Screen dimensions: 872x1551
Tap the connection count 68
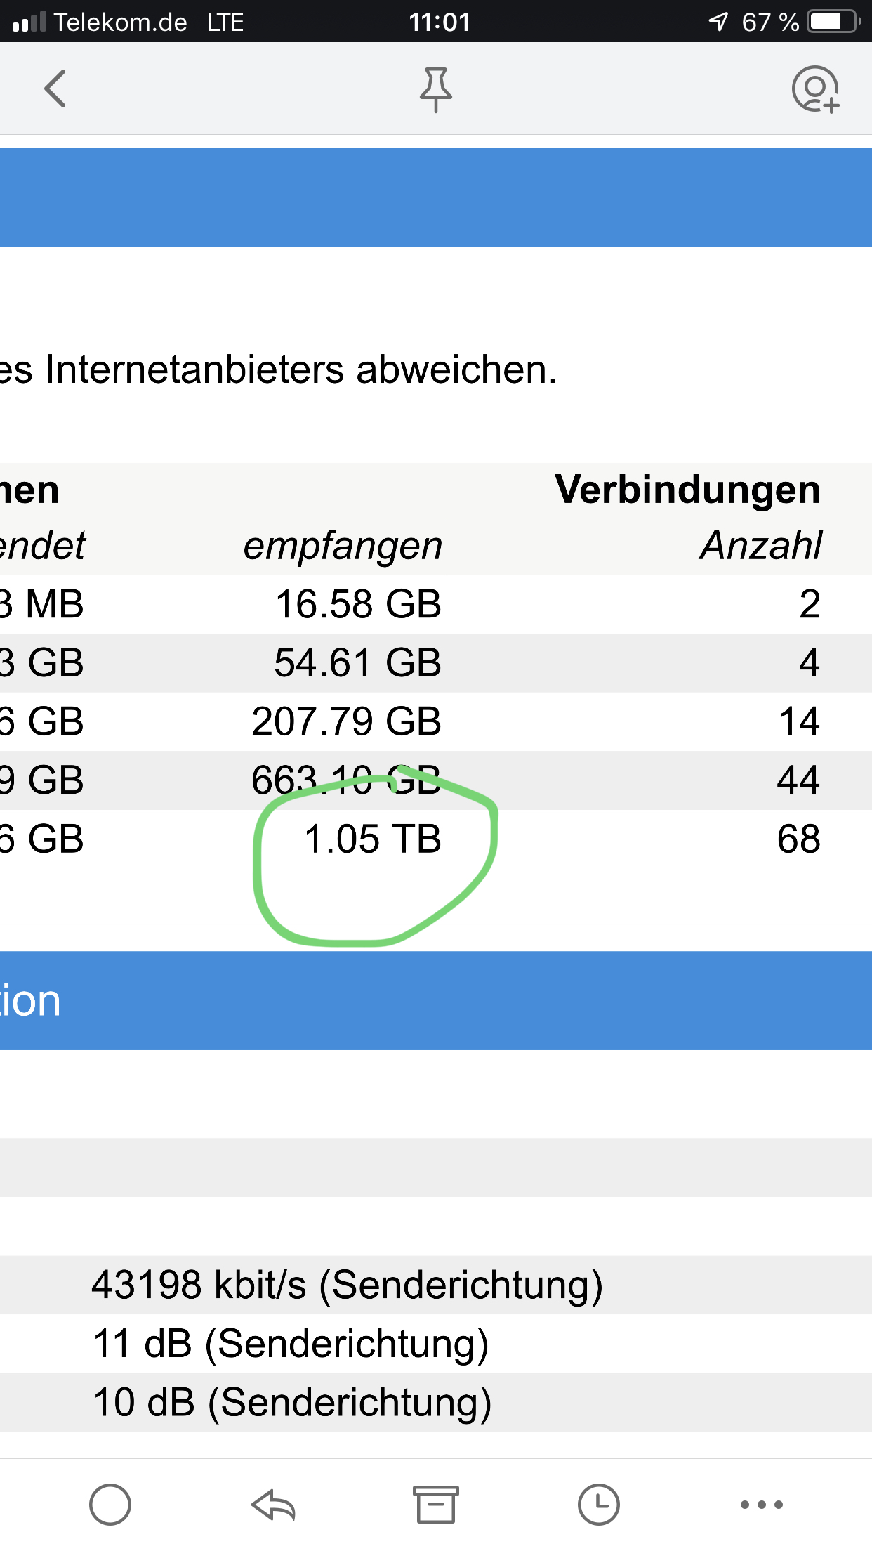[x=798, y=839]
